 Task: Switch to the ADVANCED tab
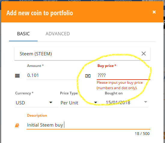pos(58,34)
